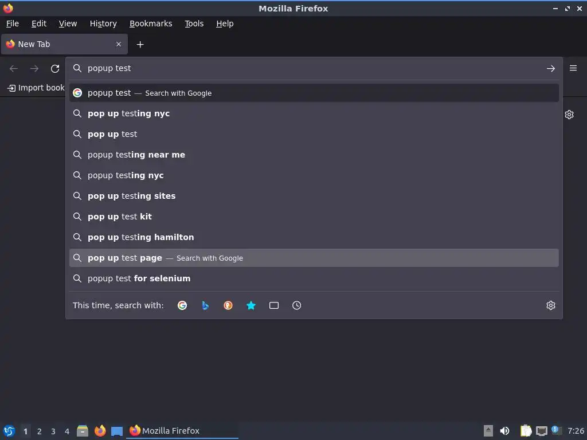This screenshot has width=587, height=440.
Task: Click the show desktop icon in taskbar
Action: point(117,431)
